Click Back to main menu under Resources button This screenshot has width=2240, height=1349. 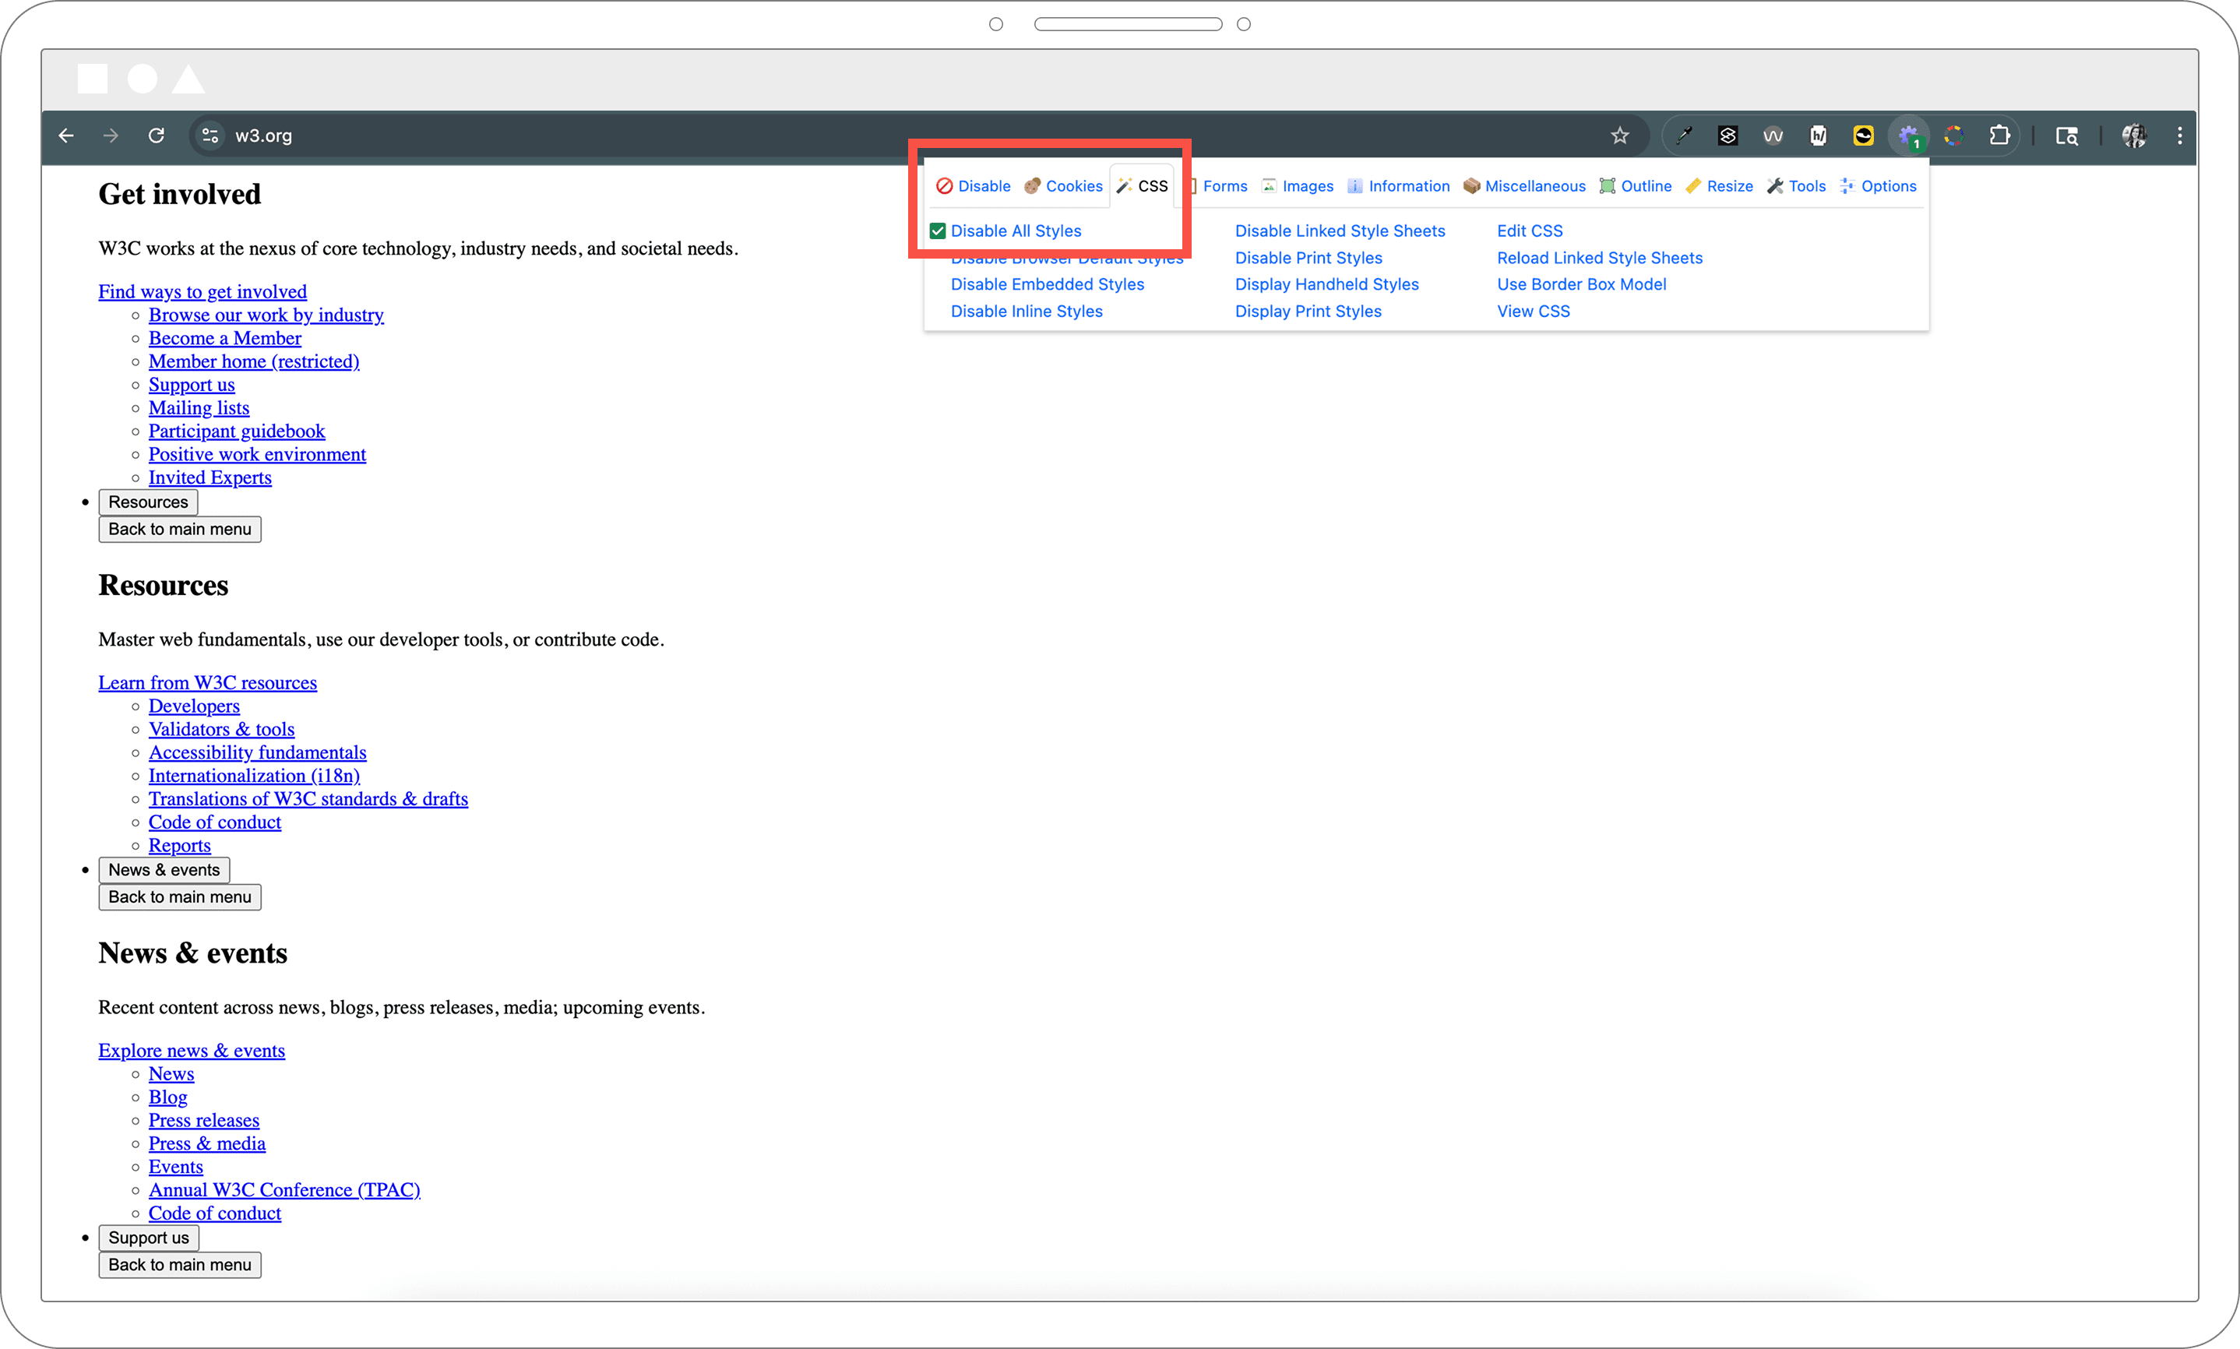tap(180, 530)
